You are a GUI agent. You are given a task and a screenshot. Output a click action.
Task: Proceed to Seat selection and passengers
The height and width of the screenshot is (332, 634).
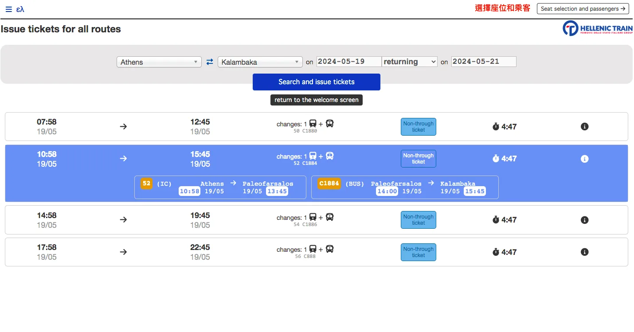(x=583, y=8)
